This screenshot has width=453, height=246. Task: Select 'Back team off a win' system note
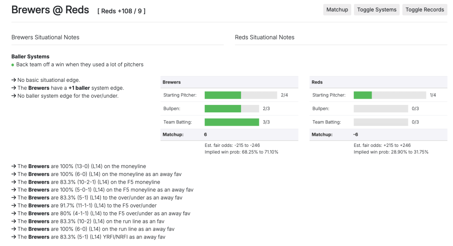tap(80, 65)
